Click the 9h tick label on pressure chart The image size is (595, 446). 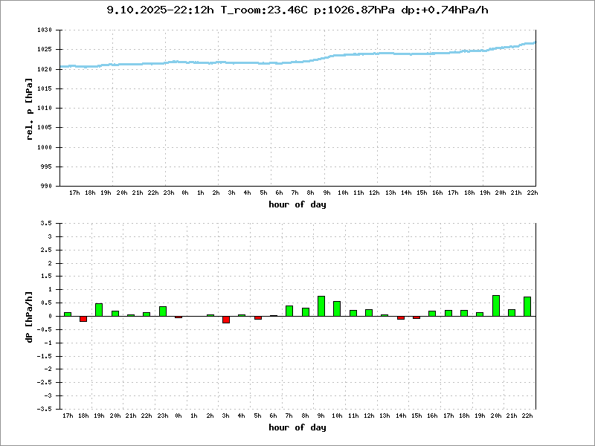click(327, 193)
